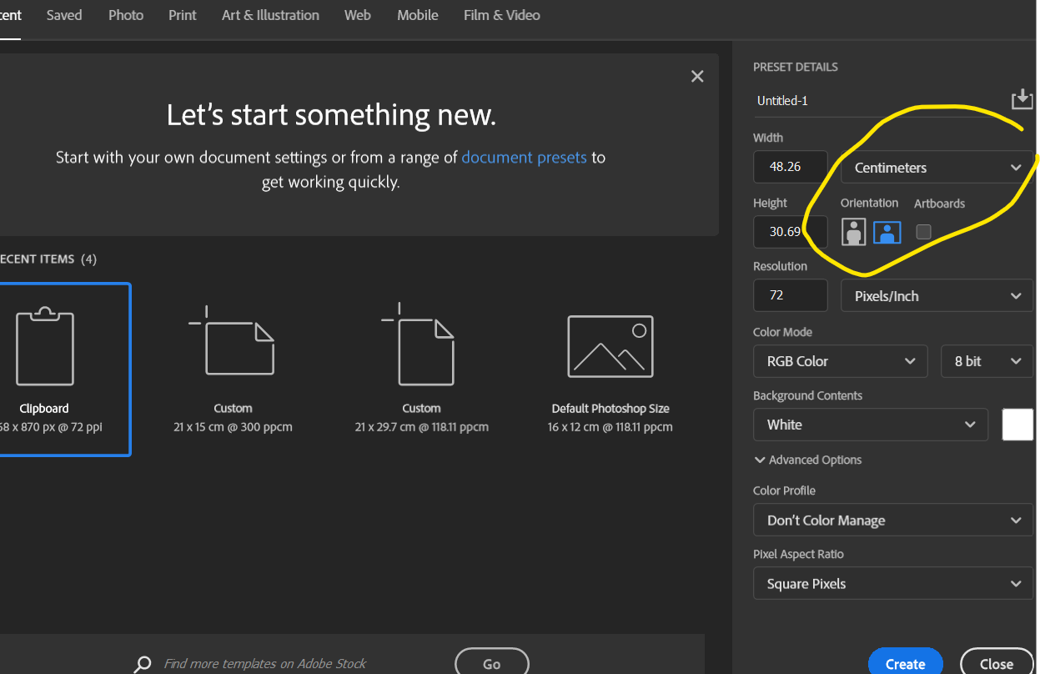The image size is (1040, 674).
Task: Open the Square Pixels dropdown
Action: tap(893, 584)
